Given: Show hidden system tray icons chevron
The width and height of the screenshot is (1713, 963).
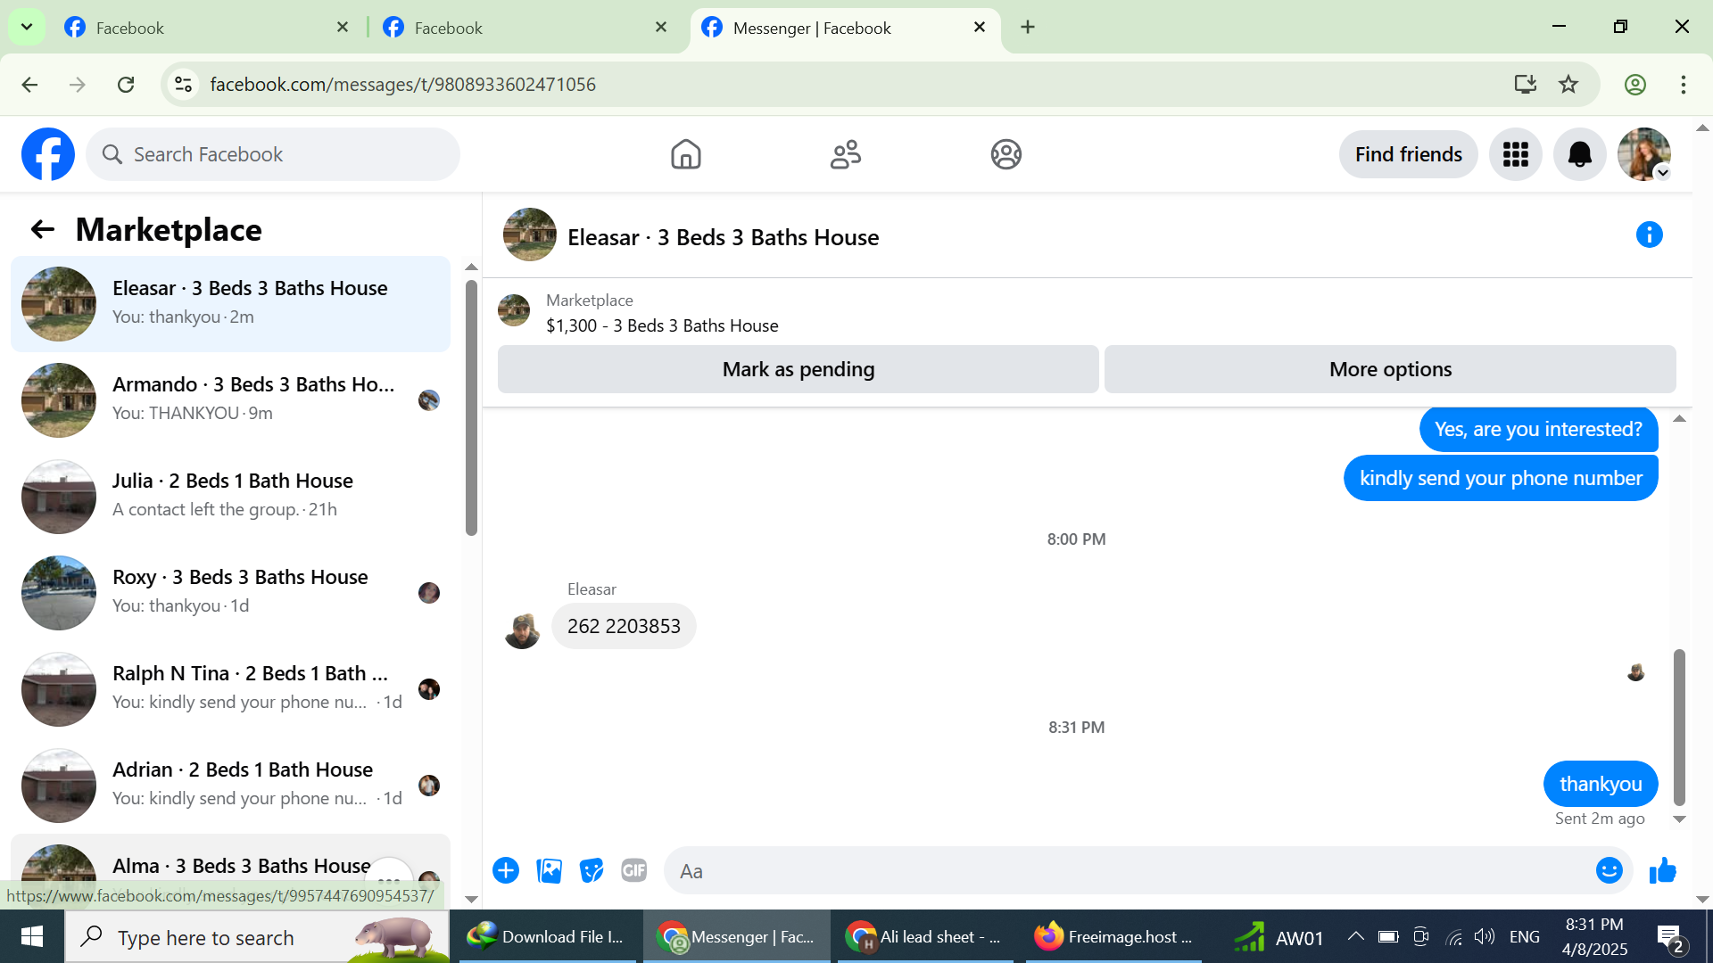Looking at the screenshot, I should pyautogui.click(x=1355, y=936).
